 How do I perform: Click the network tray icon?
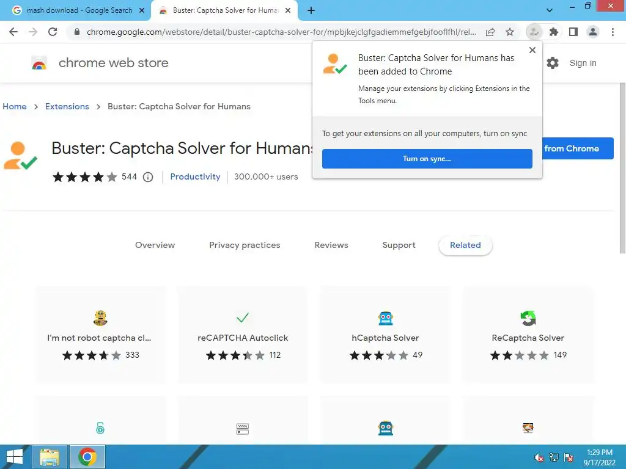[x=554, y=457]
